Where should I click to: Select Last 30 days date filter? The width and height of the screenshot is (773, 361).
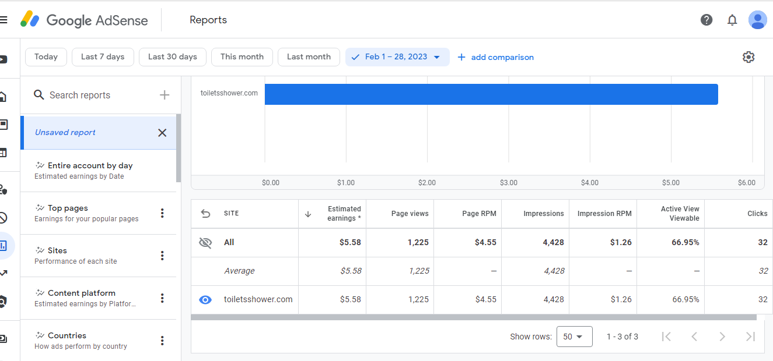173,57
